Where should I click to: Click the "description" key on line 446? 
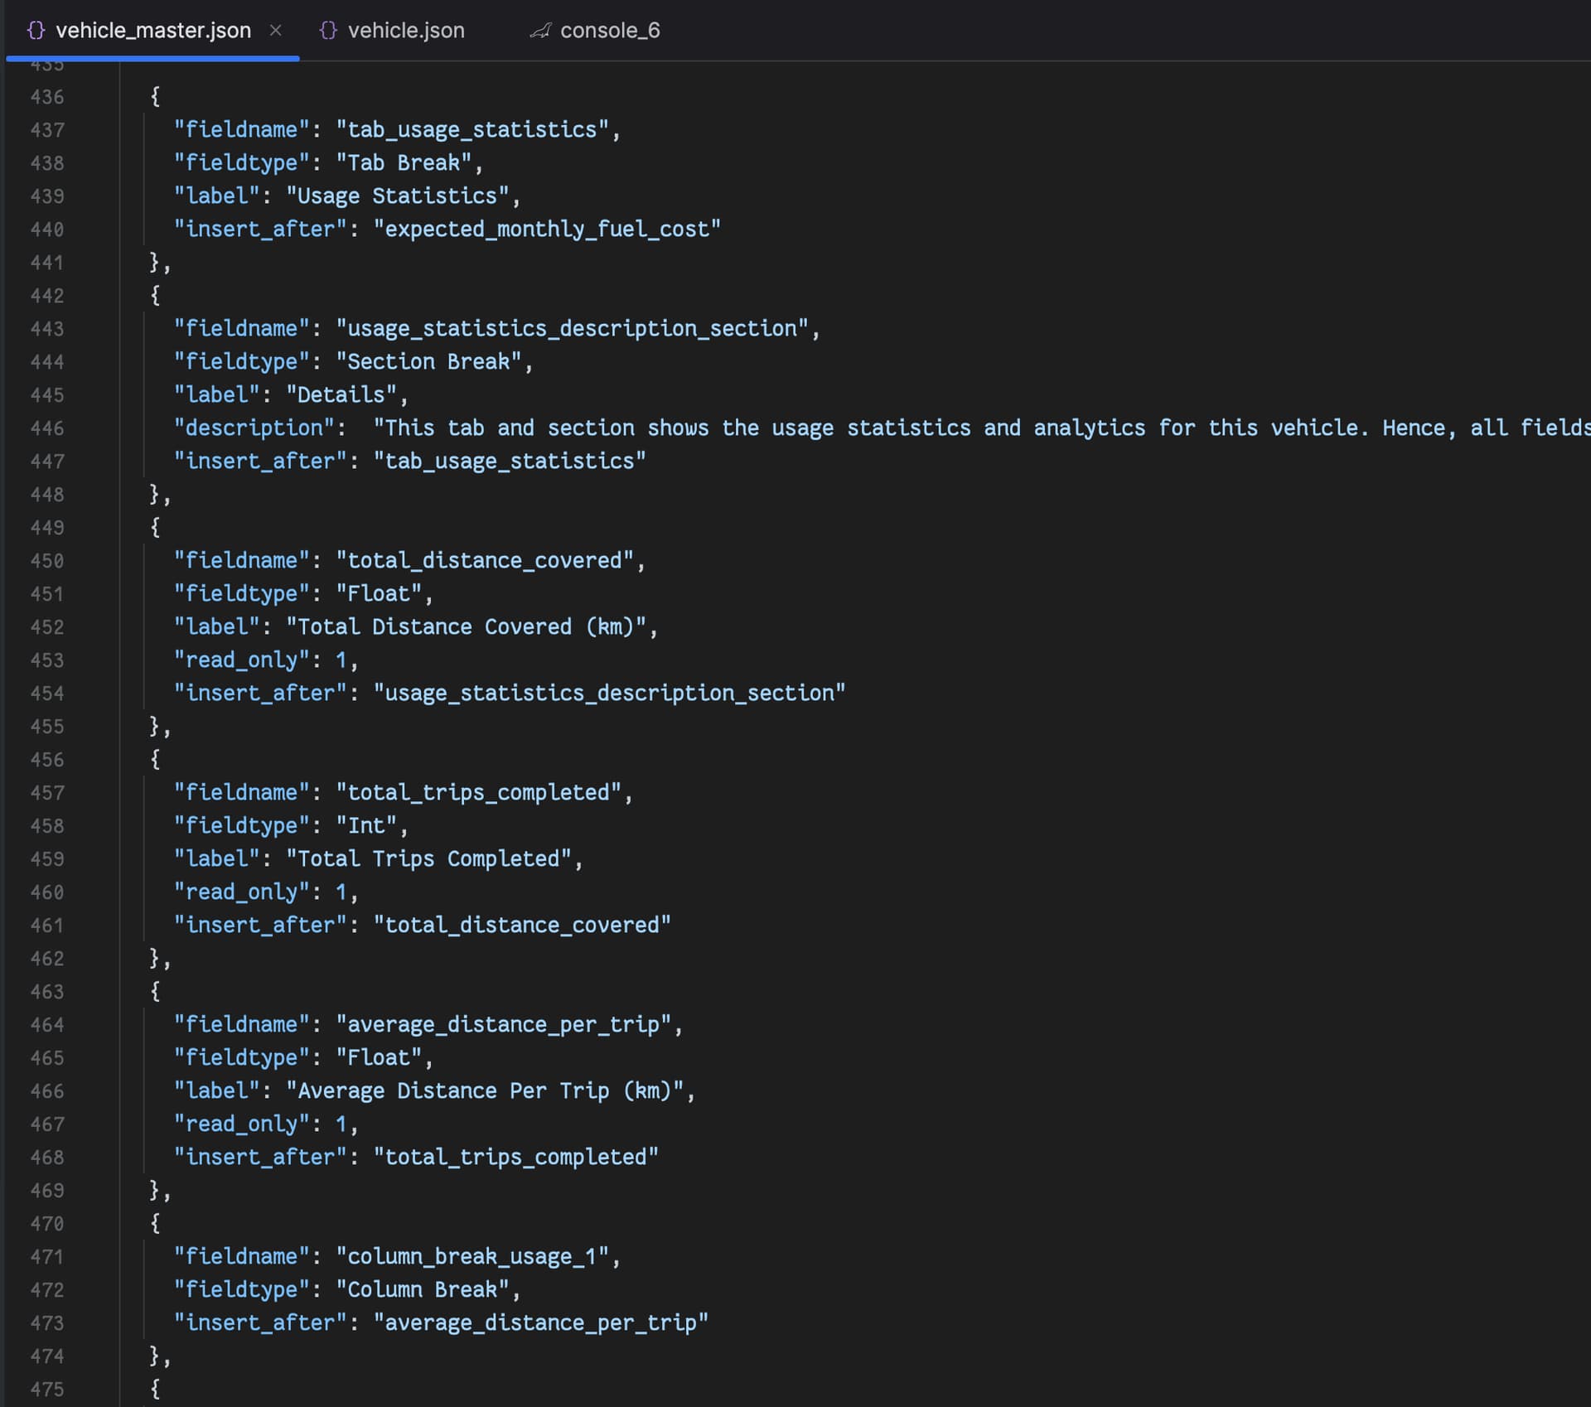tap(254, 428)
